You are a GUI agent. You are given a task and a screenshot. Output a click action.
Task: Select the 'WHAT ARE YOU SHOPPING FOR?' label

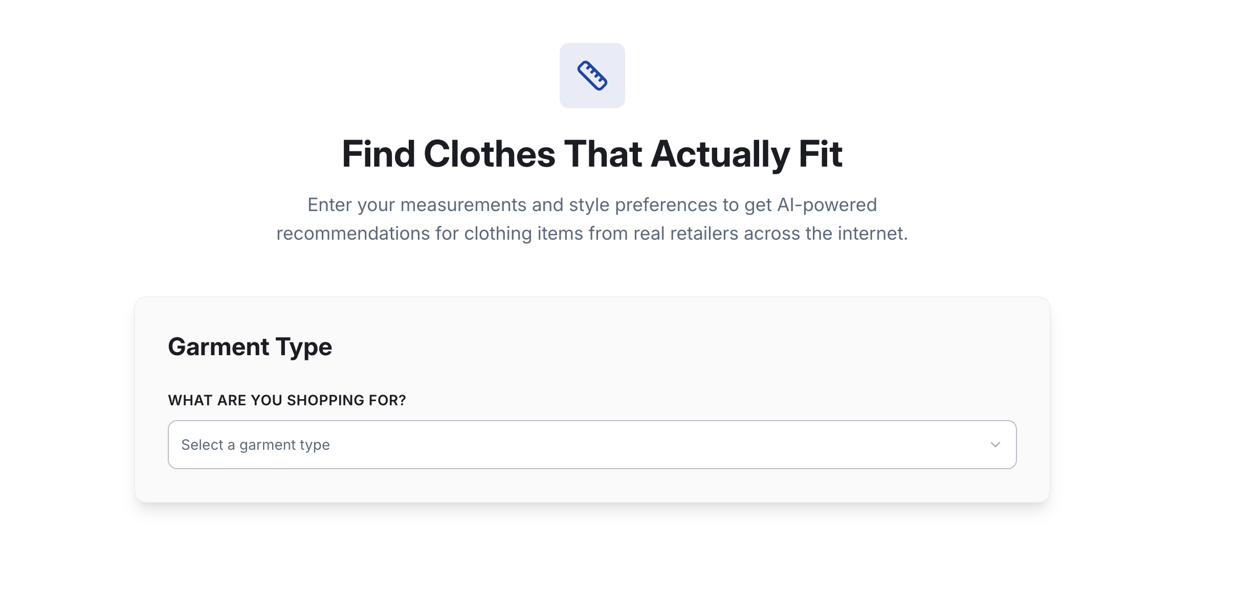(287, 400)
